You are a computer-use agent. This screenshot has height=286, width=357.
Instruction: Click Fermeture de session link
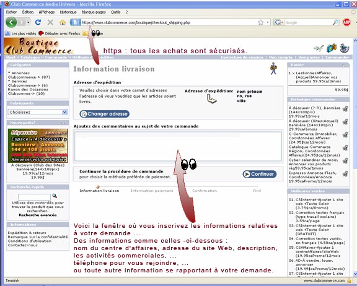242,58
